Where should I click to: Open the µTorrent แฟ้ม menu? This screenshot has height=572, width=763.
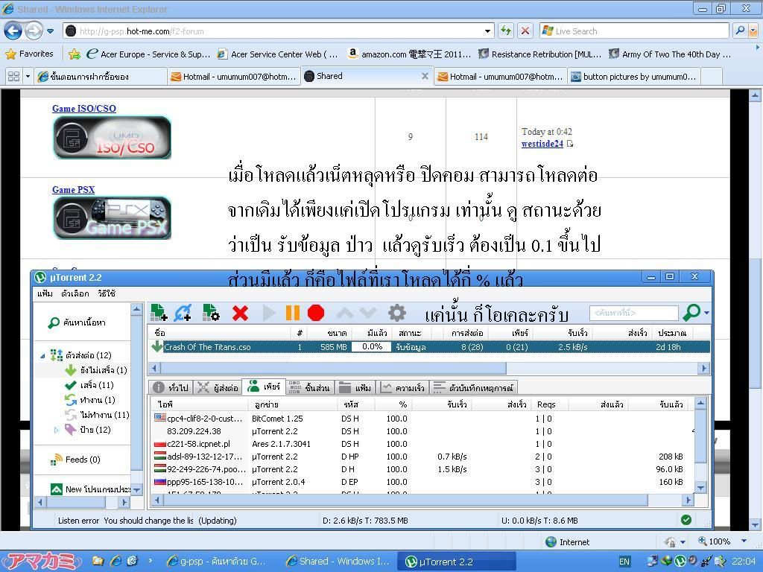pos(45,293)
